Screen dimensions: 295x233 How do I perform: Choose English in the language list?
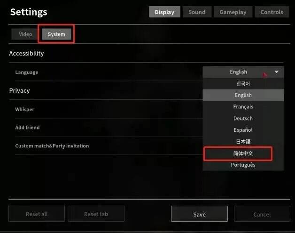tap(243, 95)
